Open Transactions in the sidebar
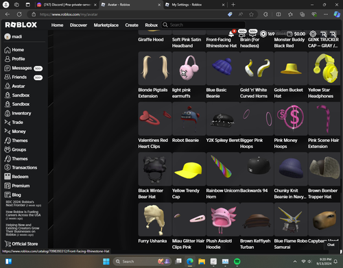 21,167
